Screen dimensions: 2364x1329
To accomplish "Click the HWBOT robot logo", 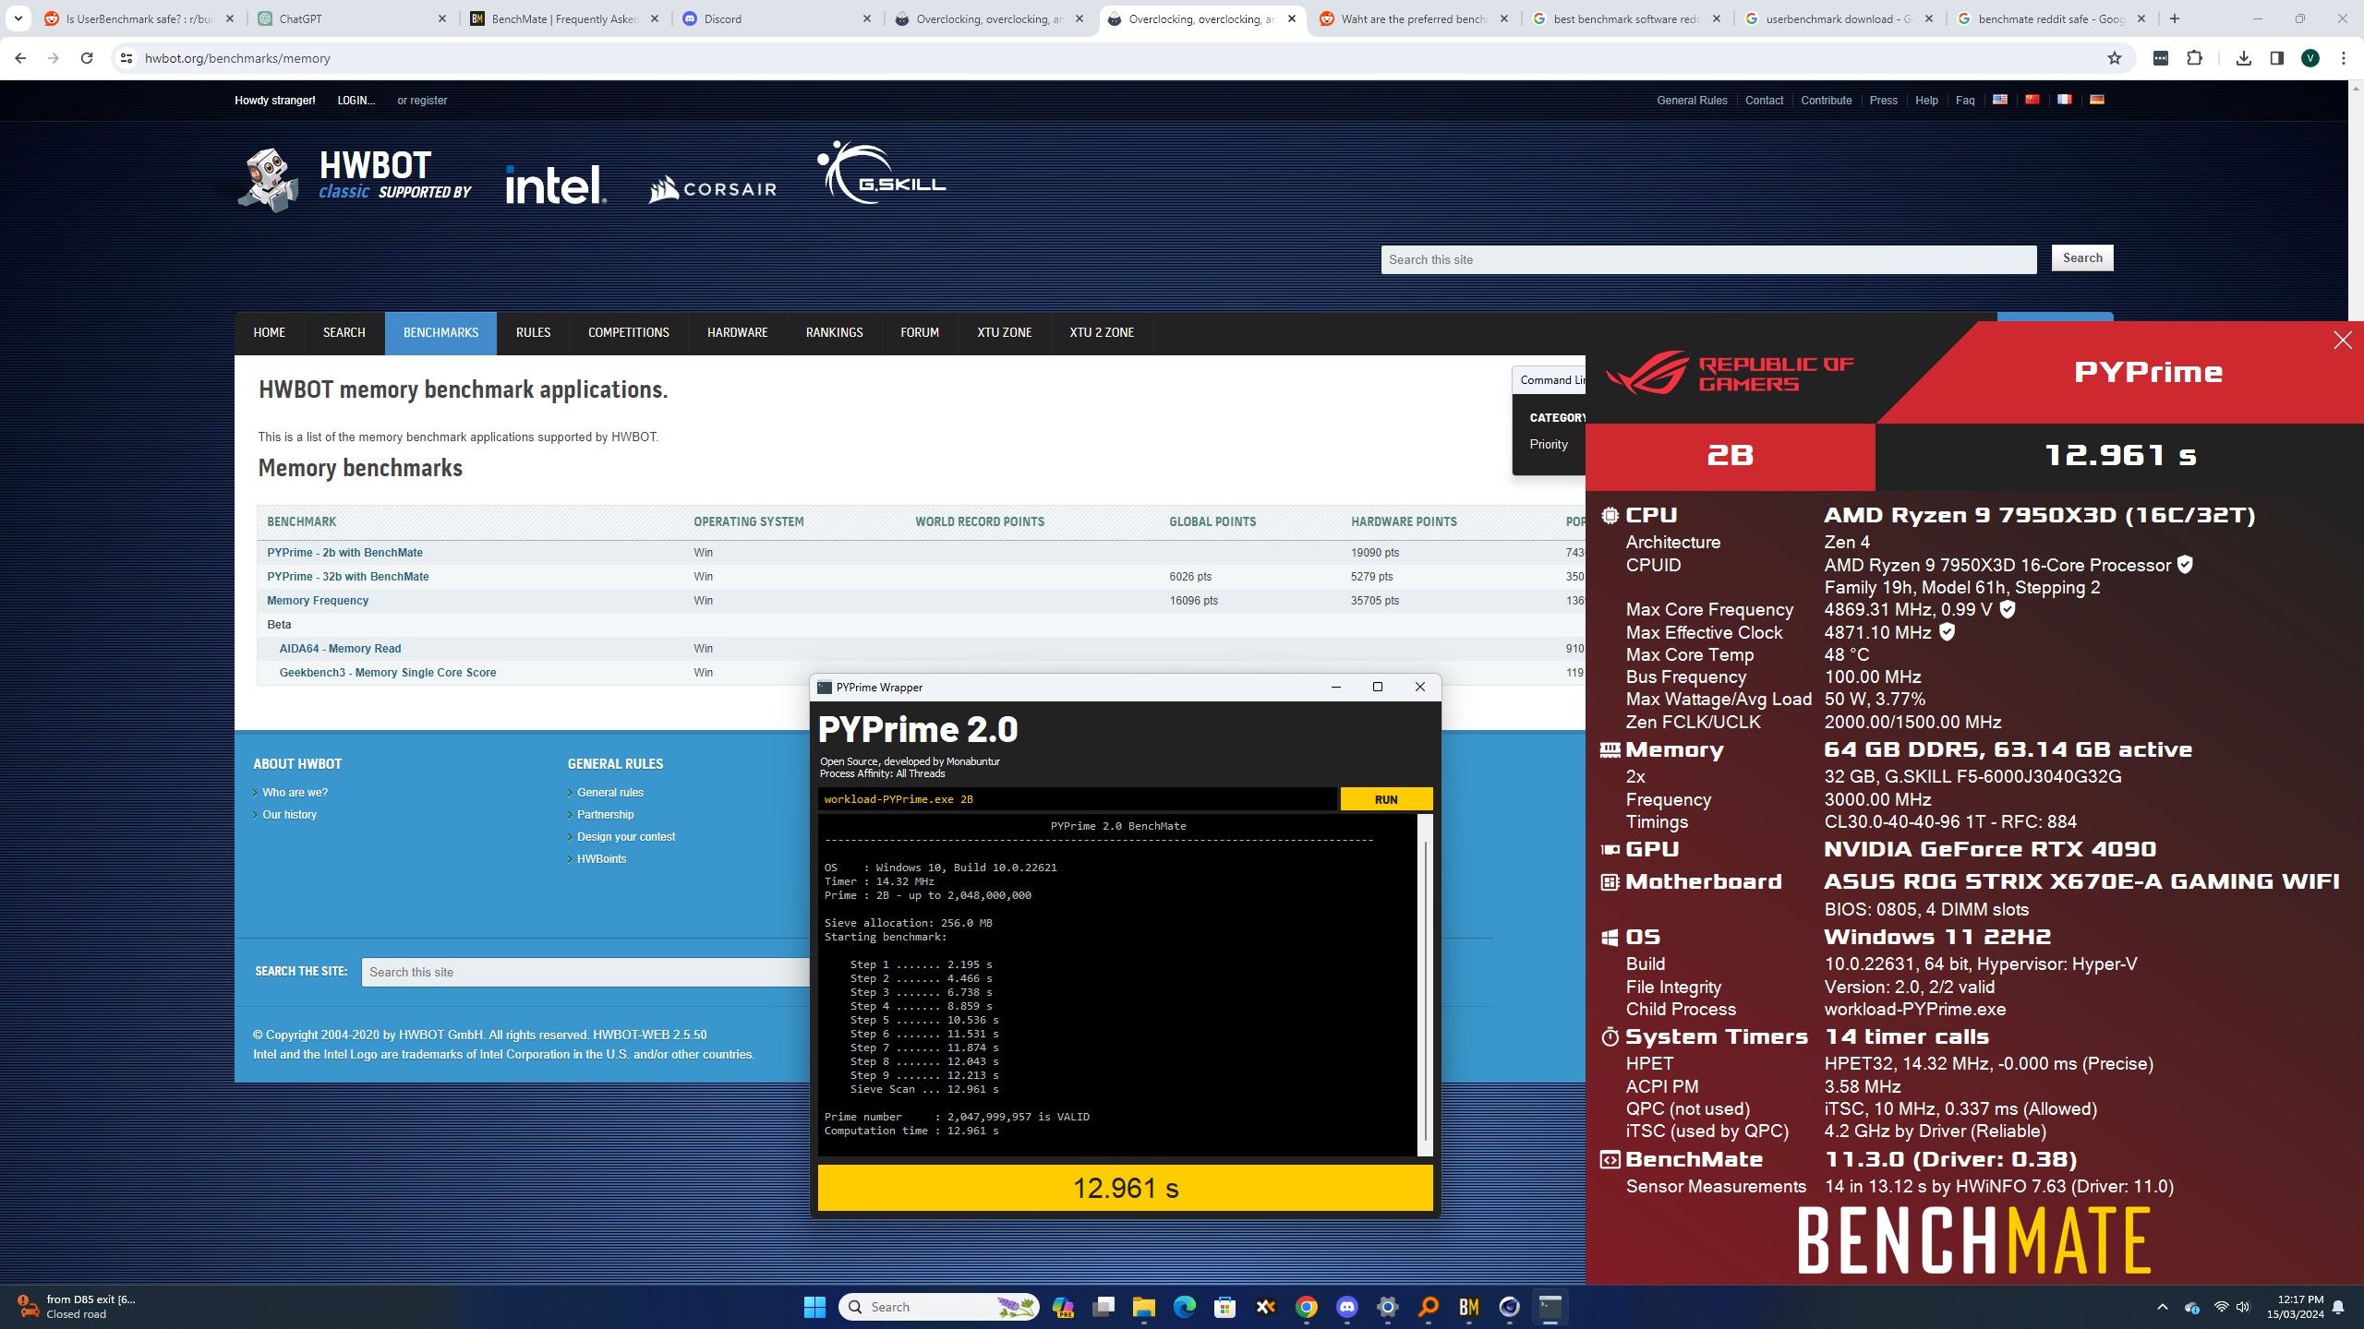I will (268, 180).
